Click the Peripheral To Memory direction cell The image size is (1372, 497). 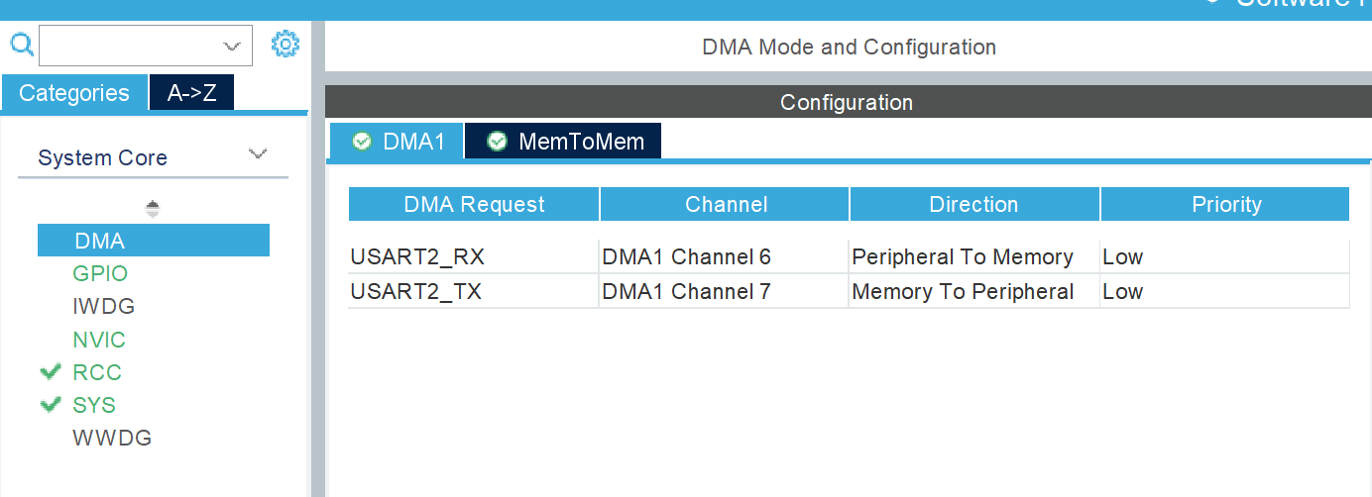click(x=974, y=257)
